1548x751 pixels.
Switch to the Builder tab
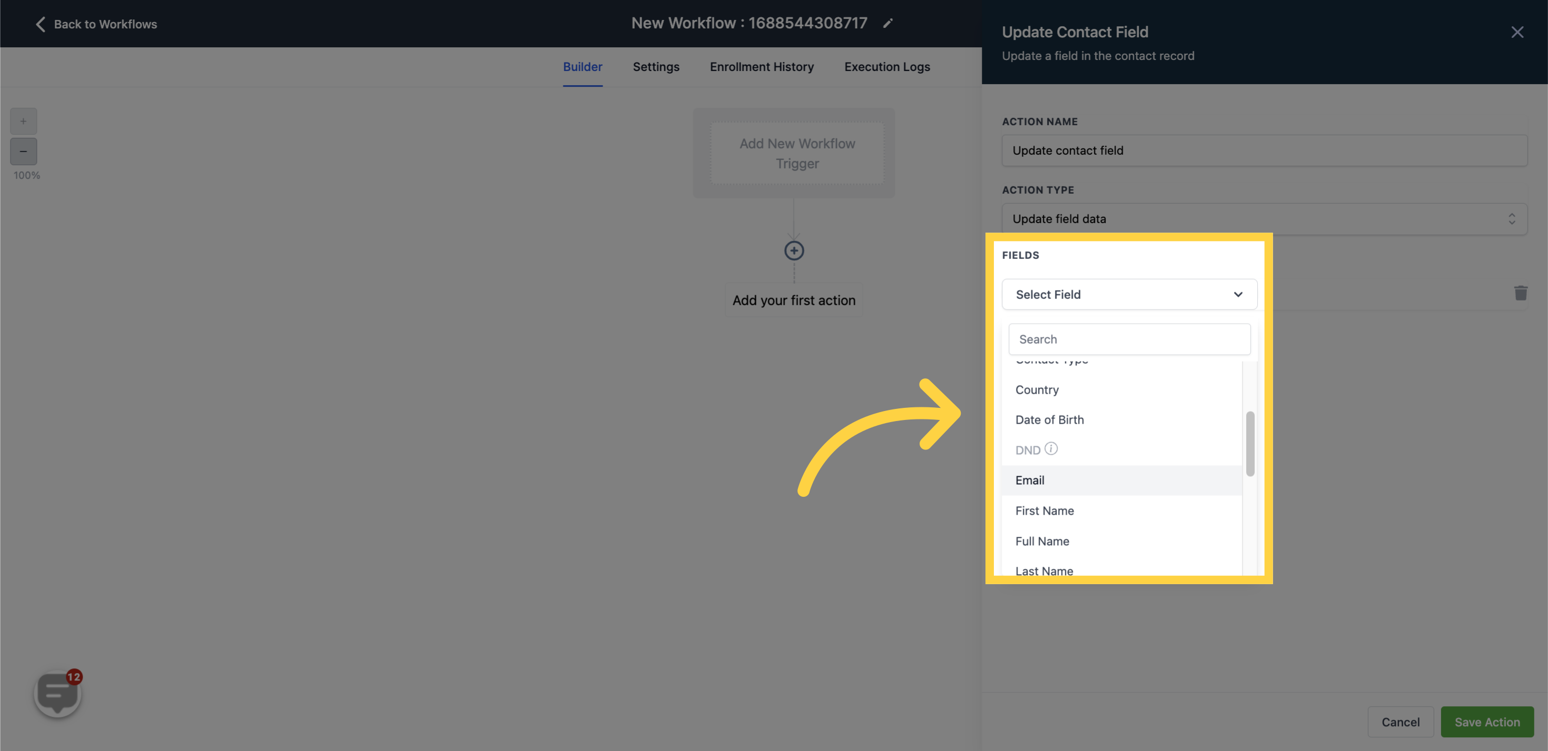pos(583,67)
